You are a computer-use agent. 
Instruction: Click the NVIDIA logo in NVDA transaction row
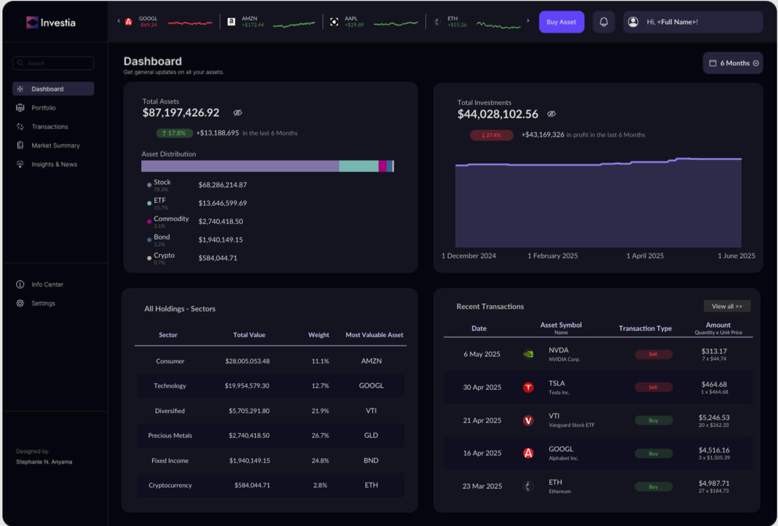tap(528, 354)
